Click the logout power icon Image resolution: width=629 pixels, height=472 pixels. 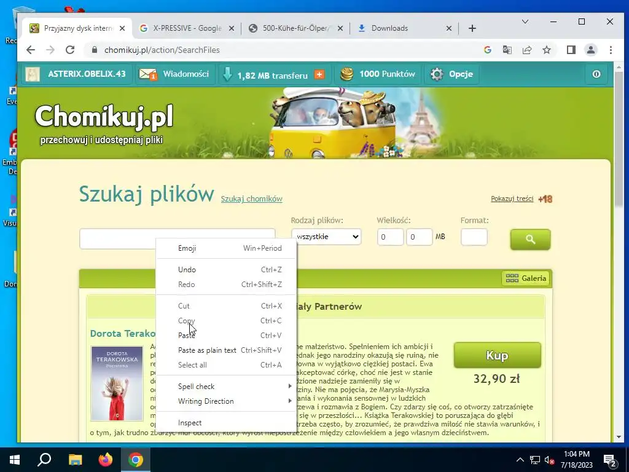pos(596,74)
